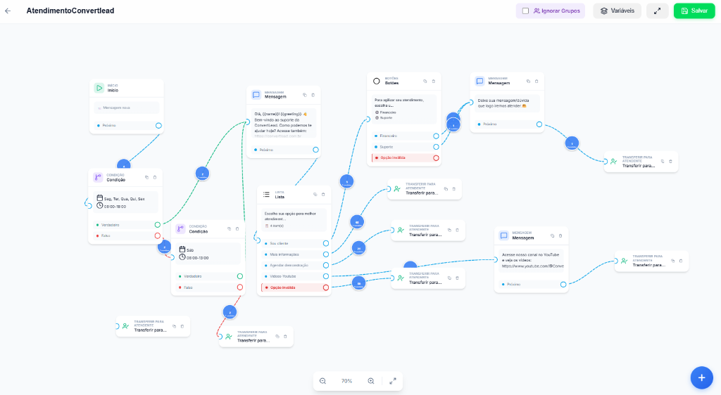Delete the Seg–Sex Condição node
Image resolution: width=721 pixels, height=395 pixels.
click(155, 177)
